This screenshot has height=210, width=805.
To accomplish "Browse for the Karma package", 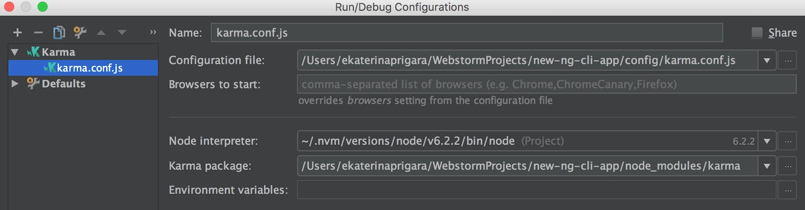I will coord(788,165).
